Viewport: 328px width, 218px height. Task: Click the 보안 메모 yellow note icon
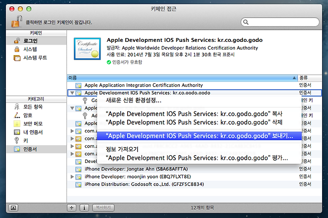[17, 124]
